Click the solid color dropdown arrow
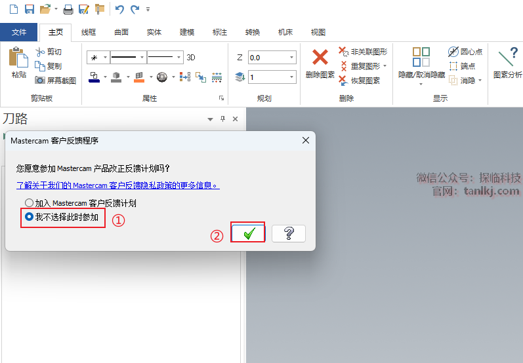The height and width of the screenshot is (363, 523). click(128, 77)
